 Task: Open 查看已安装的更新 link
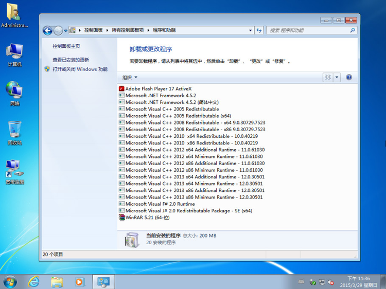click(71, 60)
